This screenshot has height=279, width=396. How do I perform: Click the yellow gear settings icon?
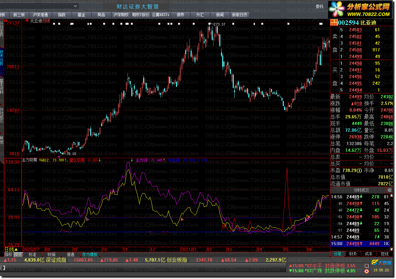tap(367, 271)
